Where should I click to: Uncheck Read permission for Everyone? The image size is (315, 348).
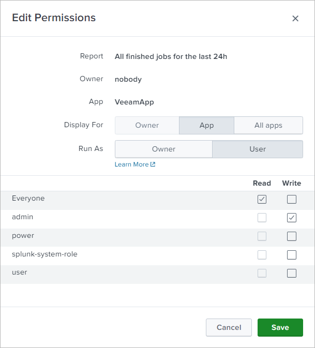tap(262, 199)
